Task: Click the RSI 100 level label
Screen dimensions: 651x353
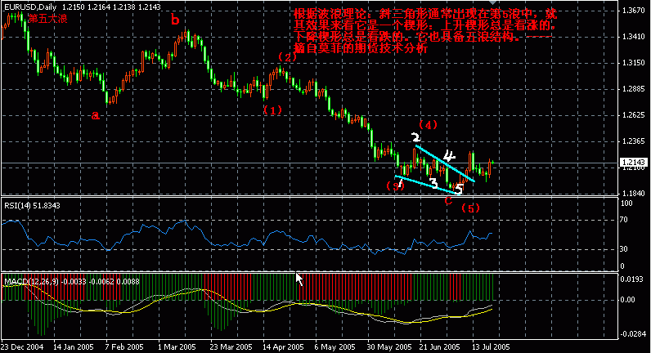Action: coord(627,203)
